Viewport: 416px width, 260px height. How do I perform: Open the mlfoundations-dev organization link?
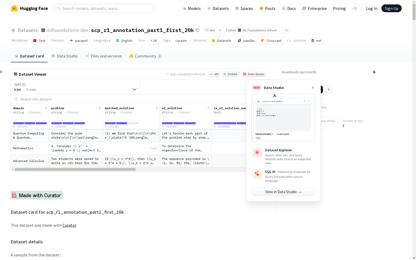click(x=67, y=30)
